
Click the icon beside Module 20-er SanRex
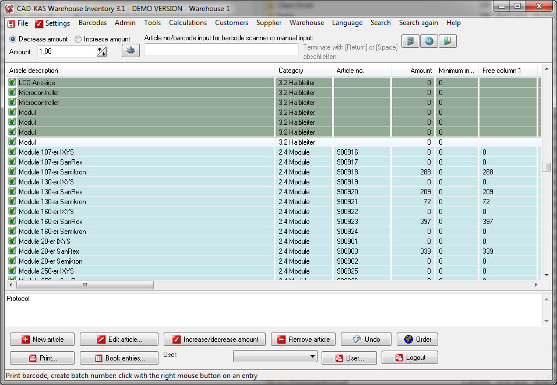click(x=12, y=251)
